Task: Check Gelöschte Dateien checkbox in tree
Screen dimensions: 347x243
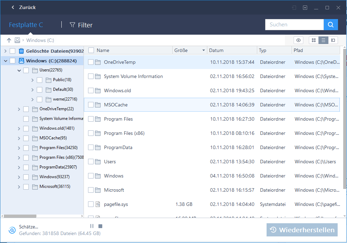Action: pos(12,51)
